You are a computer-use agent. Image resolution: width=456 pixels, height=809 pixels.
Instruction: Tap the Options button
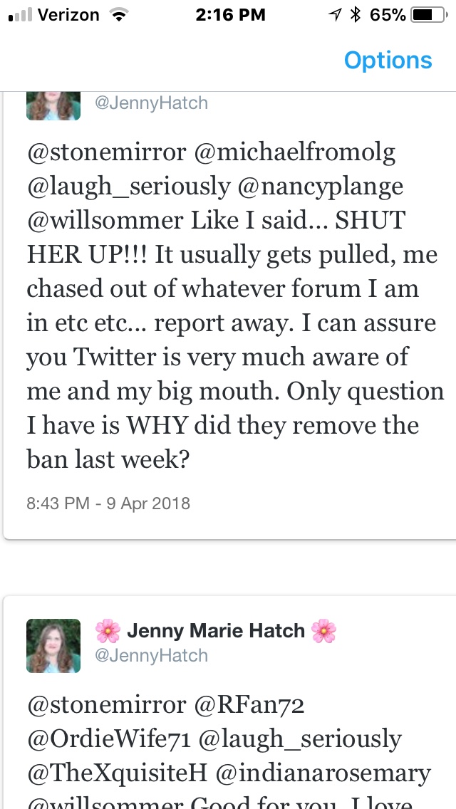tap(388, 61)
